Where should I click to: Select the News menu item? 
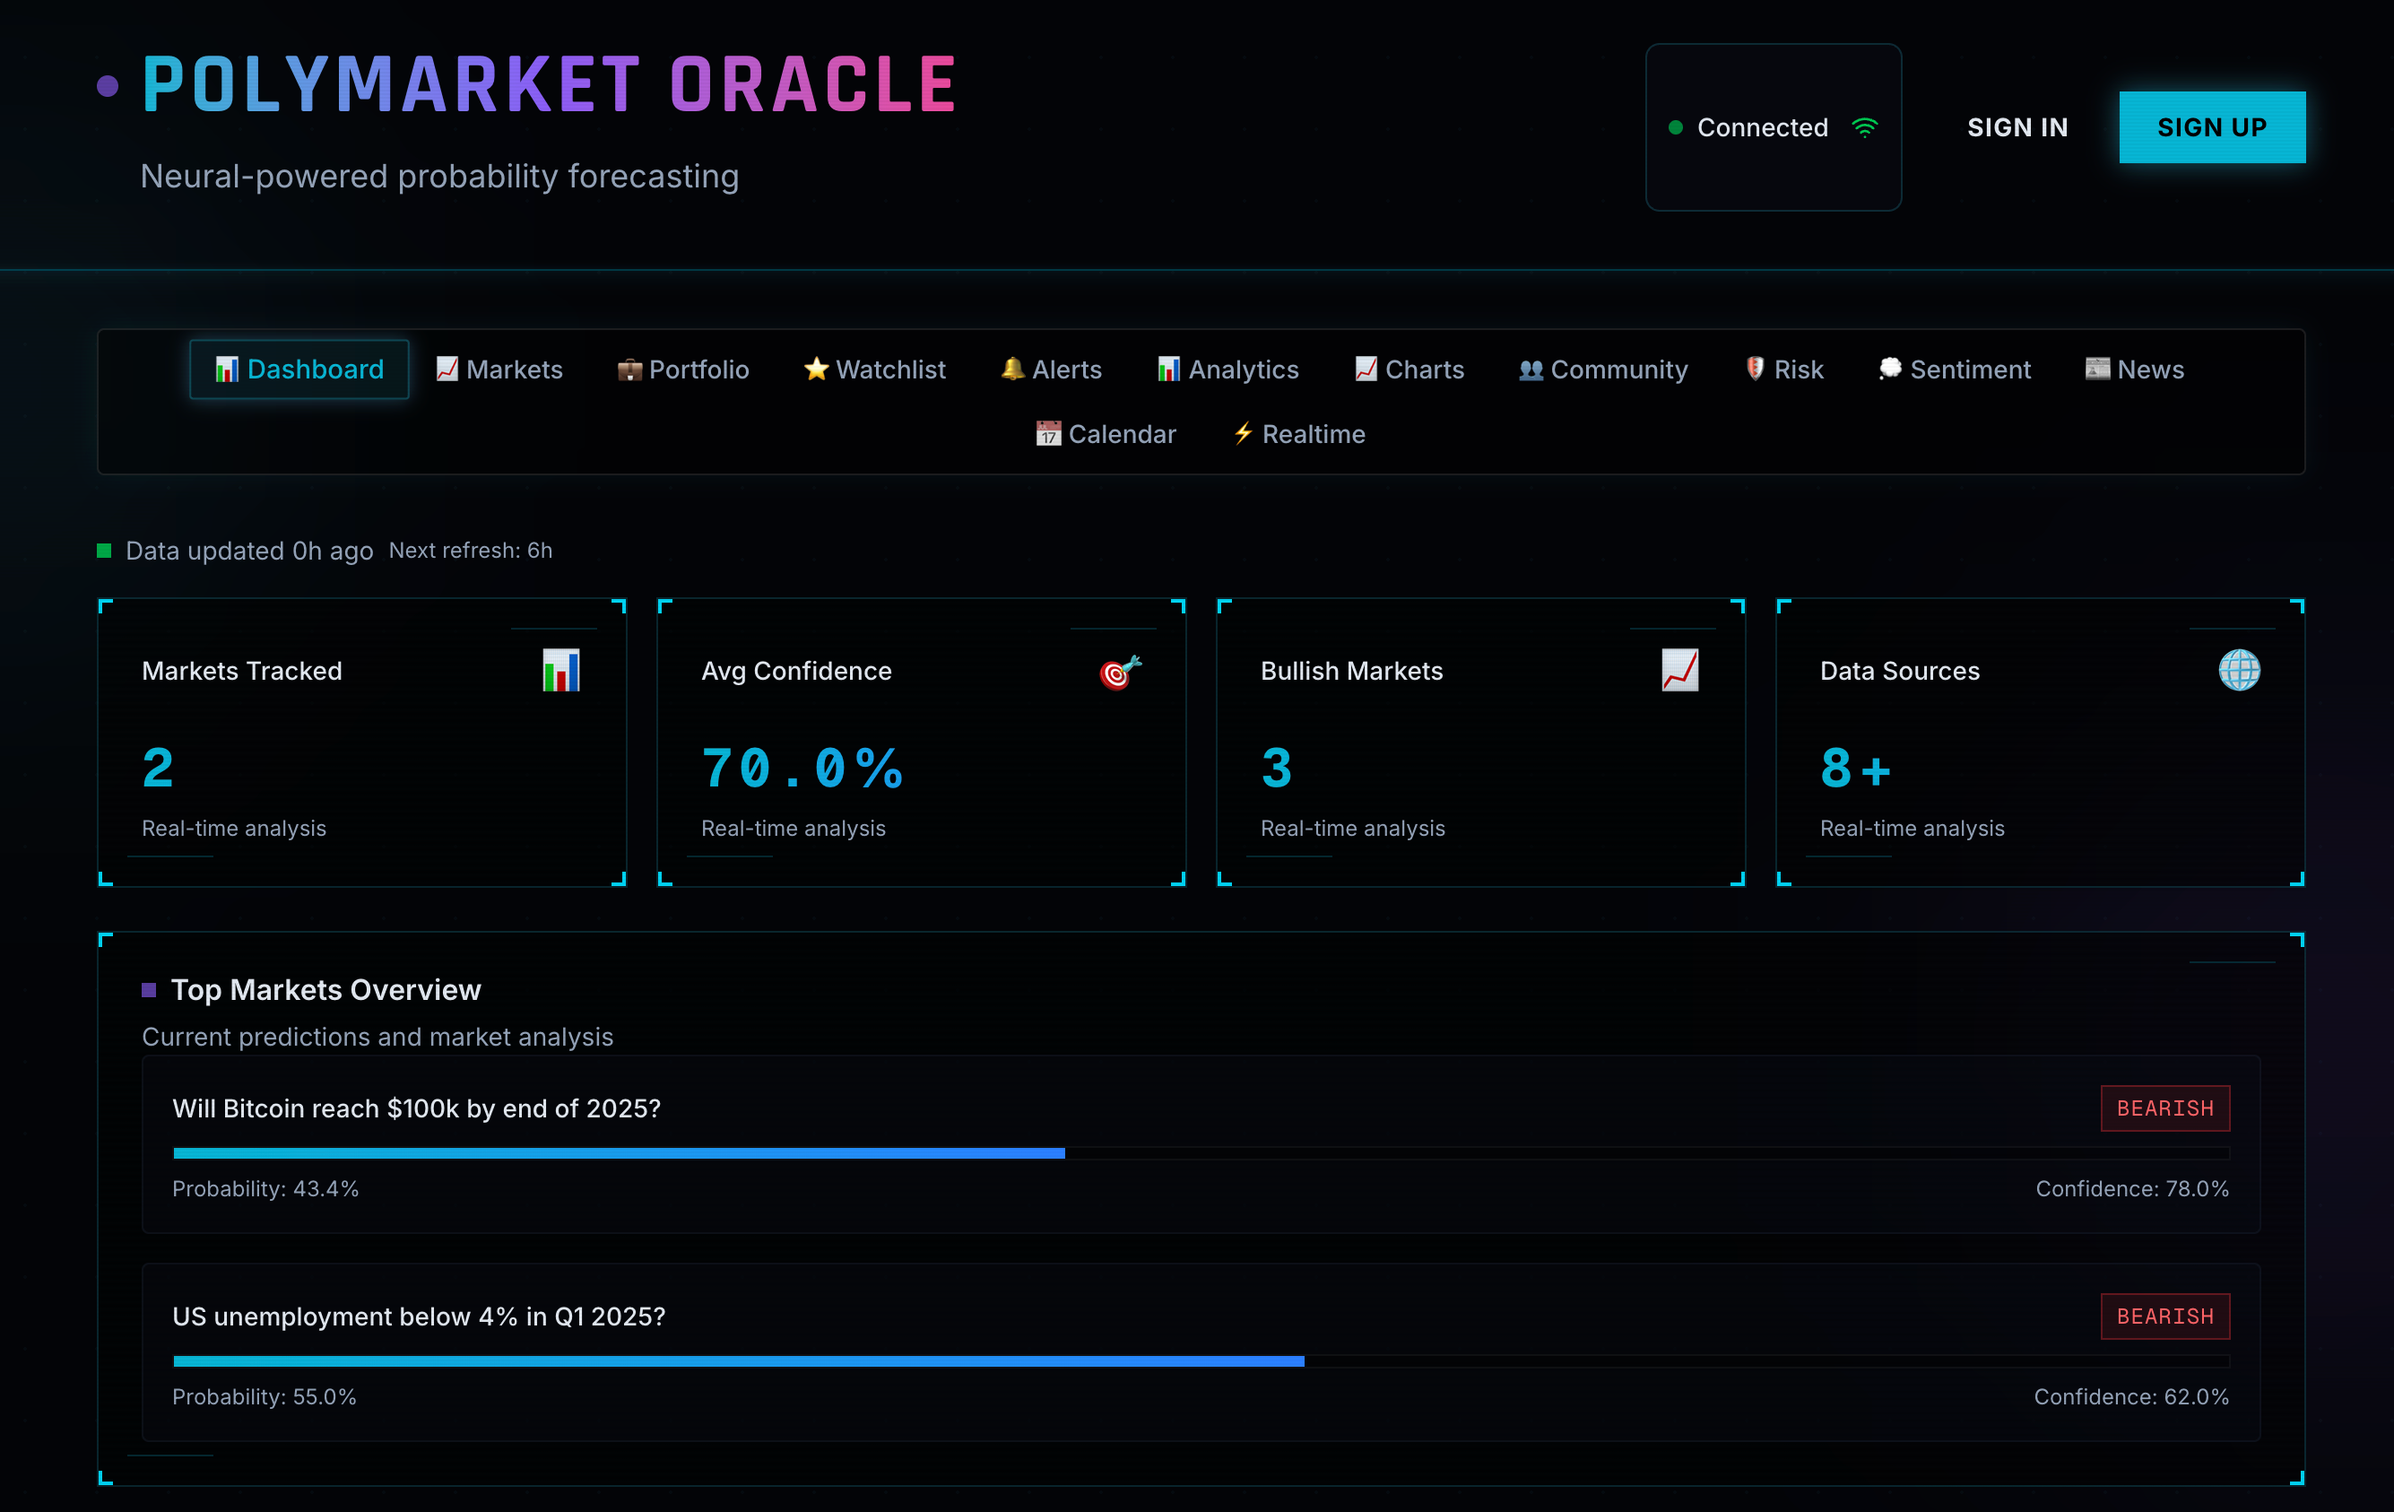2133,369
